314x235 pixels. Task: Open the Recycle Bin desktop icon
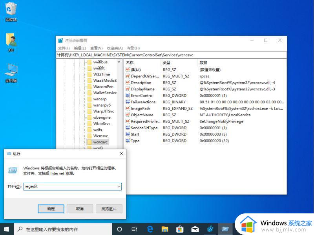pyautogui.click(x=11, y=12)
